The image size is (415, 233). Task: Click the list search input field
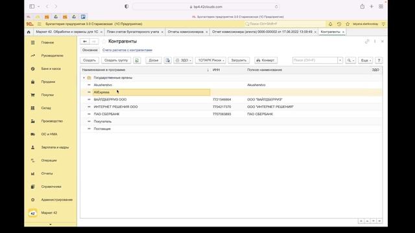pos(315,60)
